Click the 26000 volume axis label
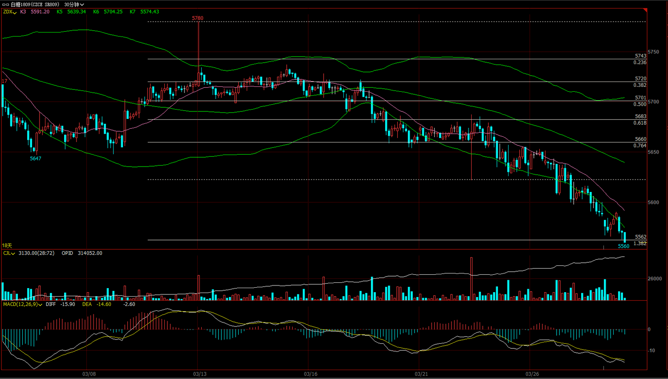 click(655, 279)
